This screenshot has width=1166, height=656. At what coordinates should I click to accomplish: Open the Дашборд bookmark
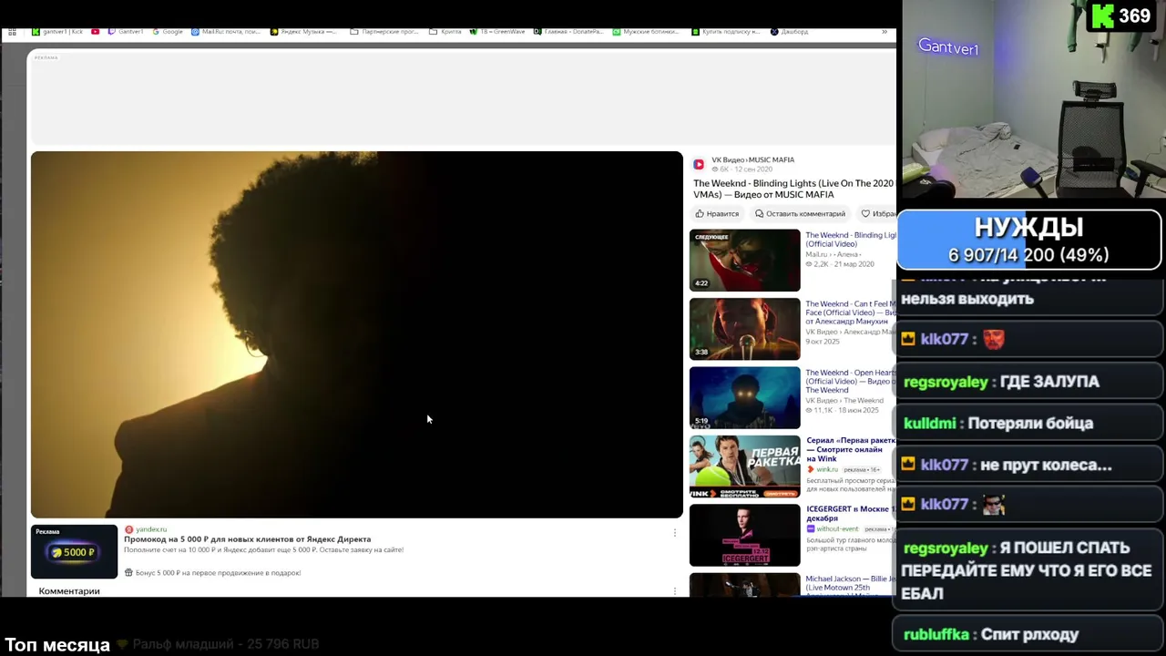[789, 32]
